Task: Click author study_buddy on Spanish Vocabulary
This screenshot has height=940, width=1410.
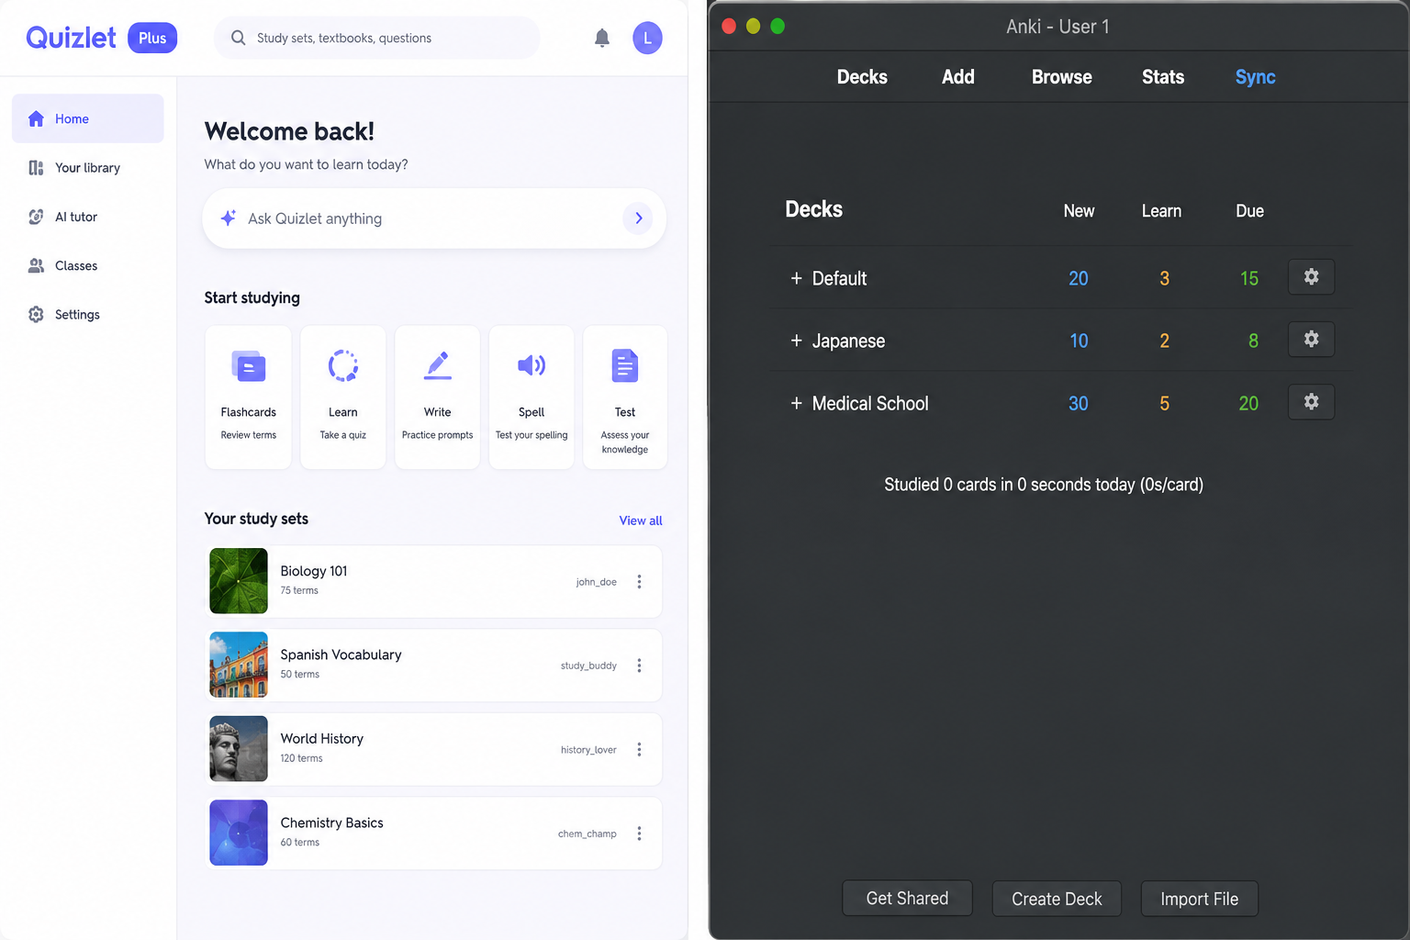Action: click(588, 666)
